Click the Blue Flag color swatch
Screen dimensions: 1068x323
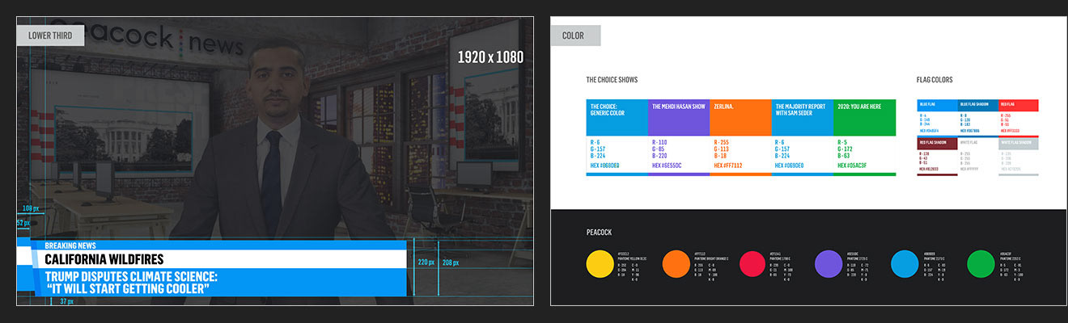[938, 105]
